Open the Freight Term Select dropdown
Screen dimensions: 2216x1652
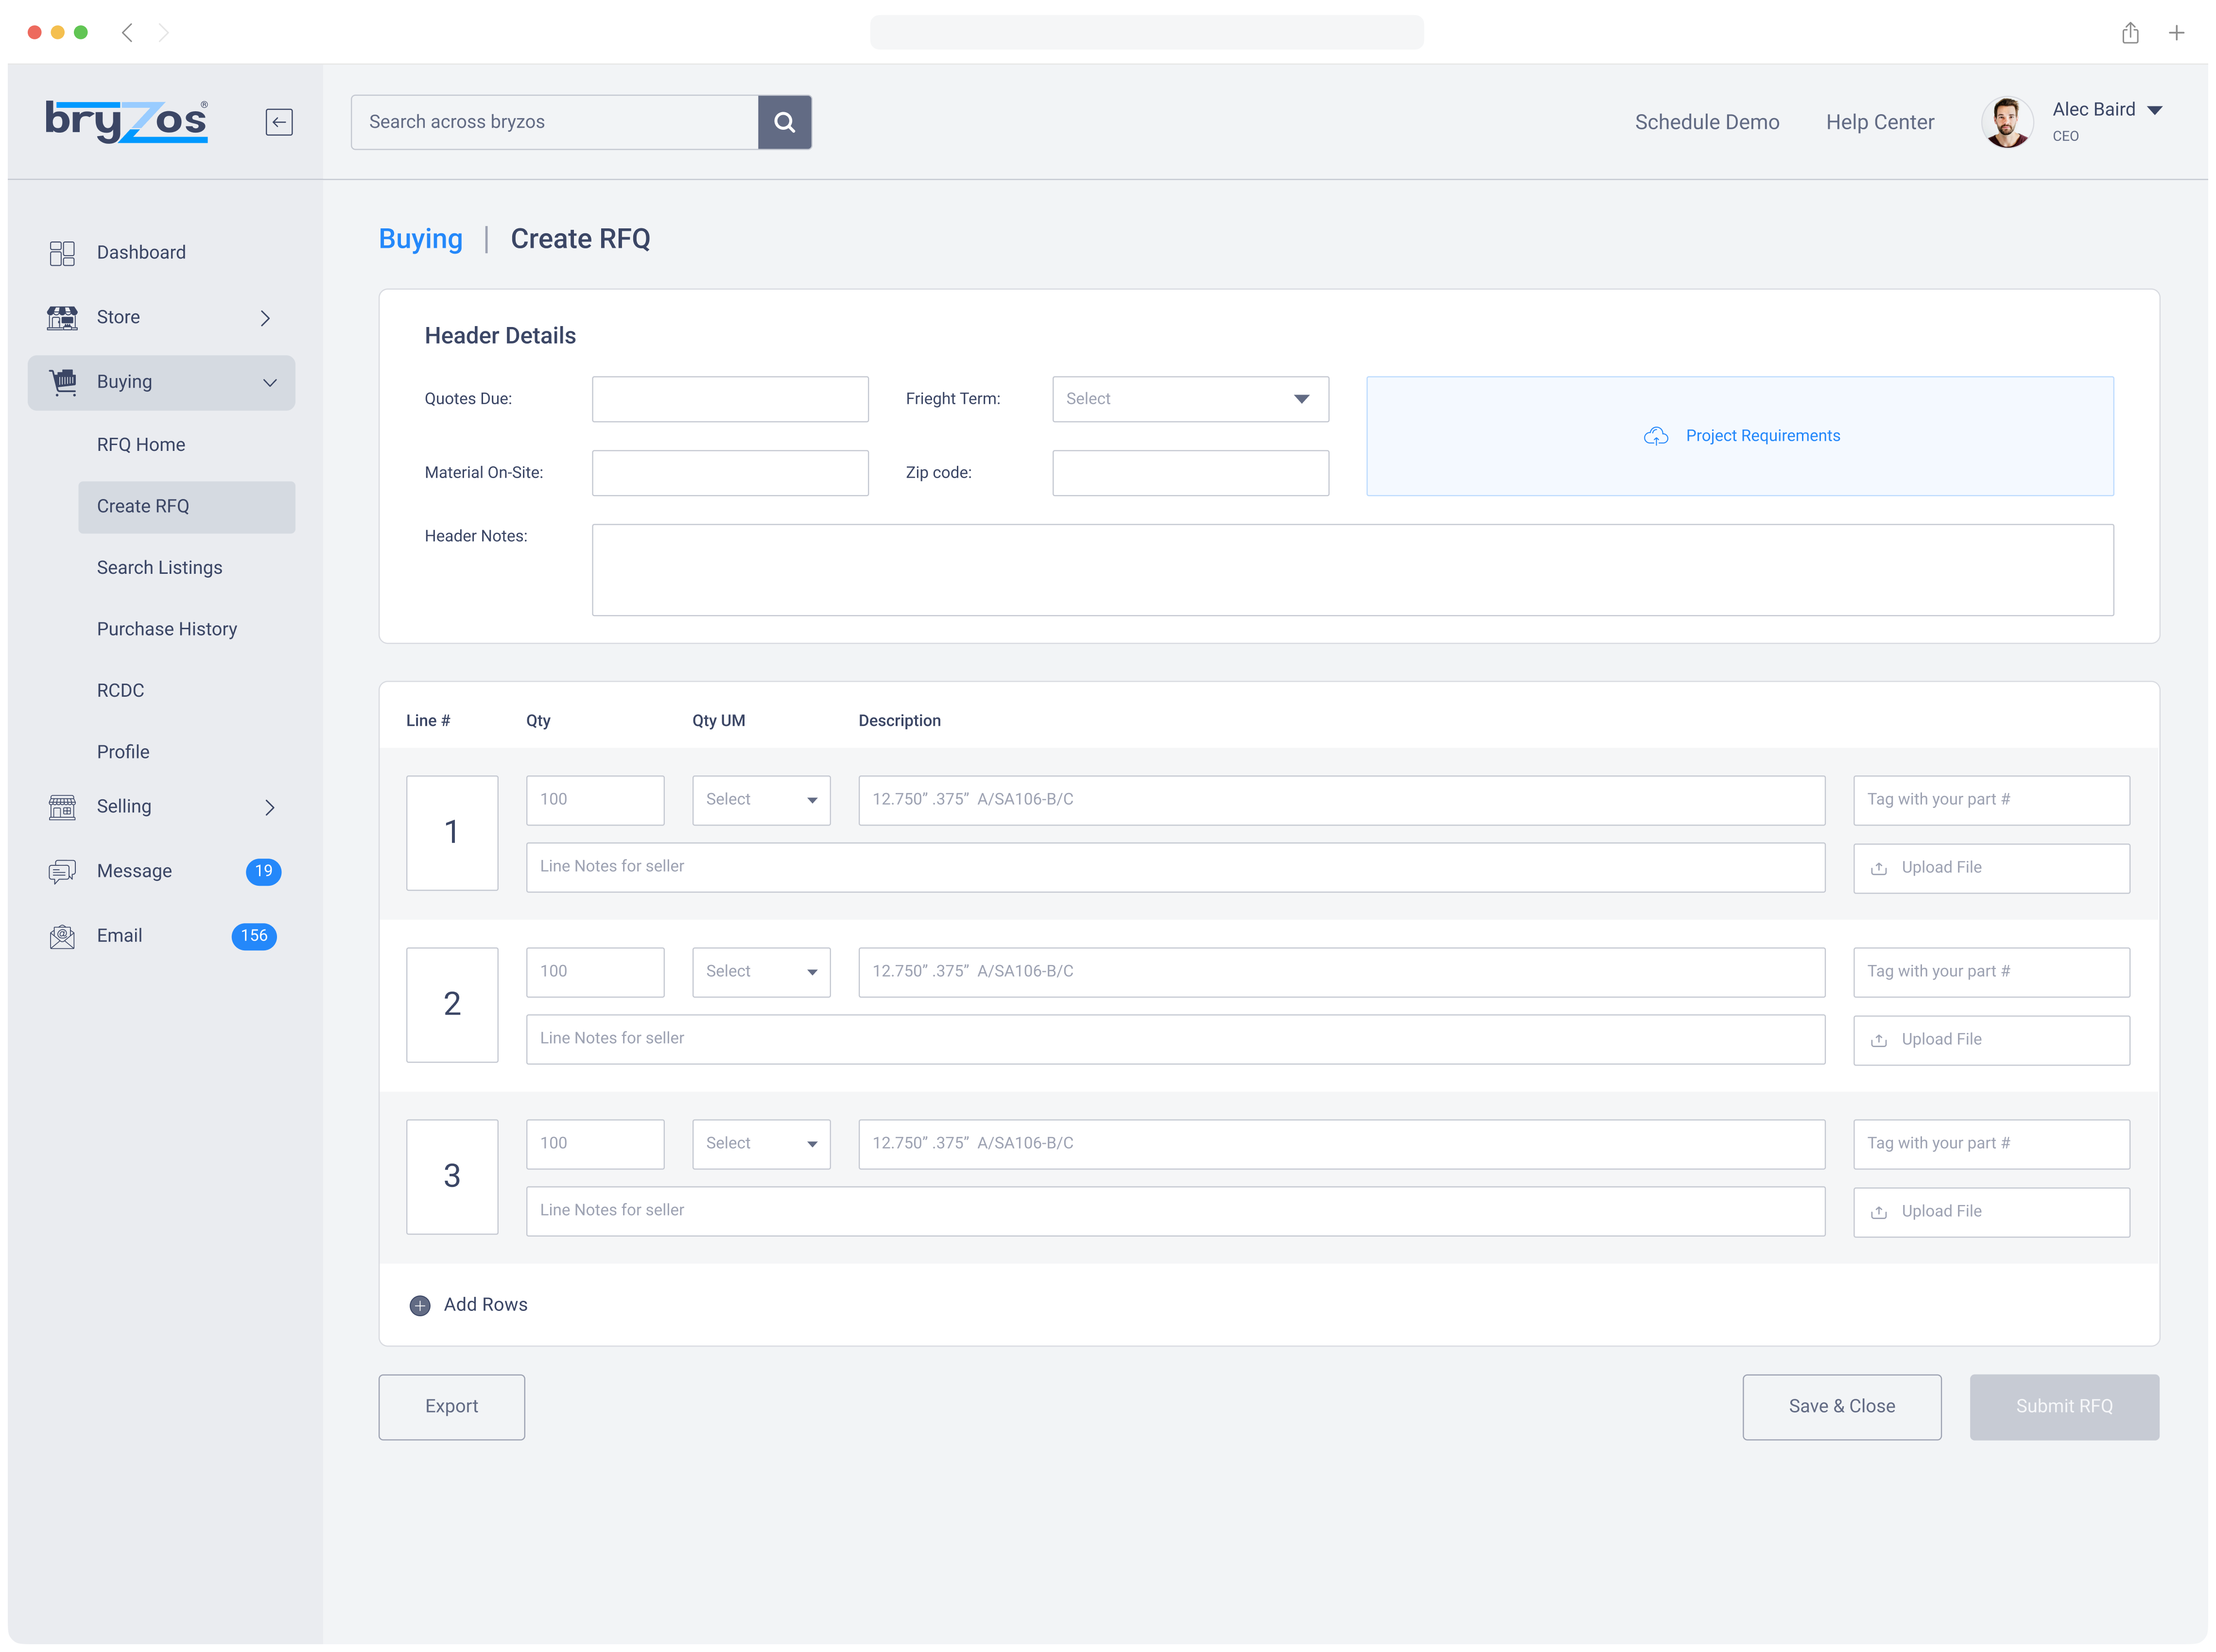(x=1190, y=399)
